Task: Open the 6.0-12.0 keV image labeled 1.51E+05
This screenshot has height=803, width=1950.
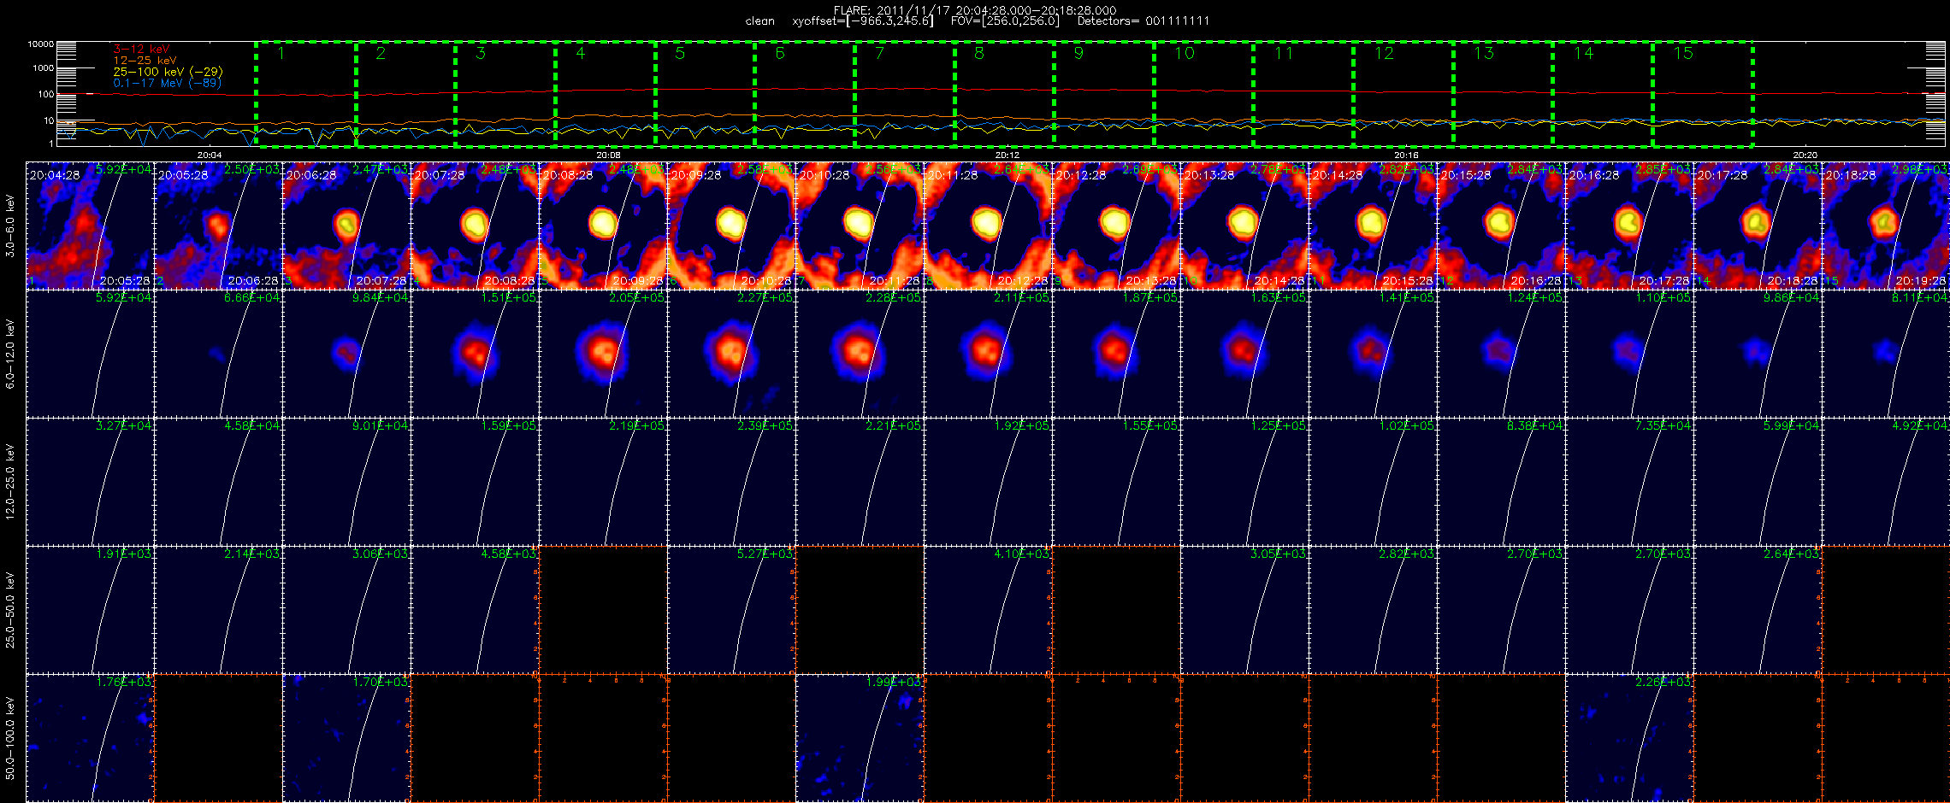Action: click(x=475, y=354)
